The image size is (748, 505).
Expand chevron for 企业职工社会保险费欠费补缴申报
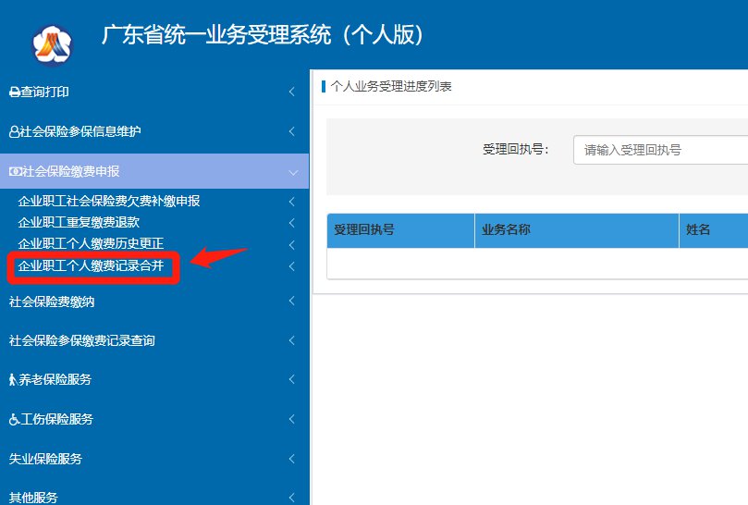click(292, 202)
